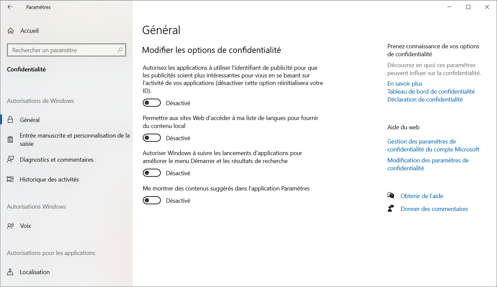Click the Voix speech icon
The image size is (497, 287).
(x=11, y=226)
